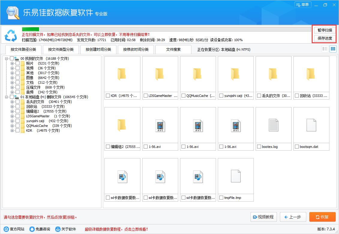Click the bootex.log file icon
This screenshot has width=339, height=234.
273,125
